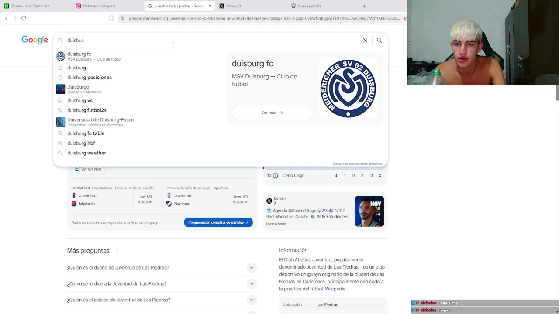
Task: Open the HOY thumbnail on Buysan post
Action: (369, 211)
